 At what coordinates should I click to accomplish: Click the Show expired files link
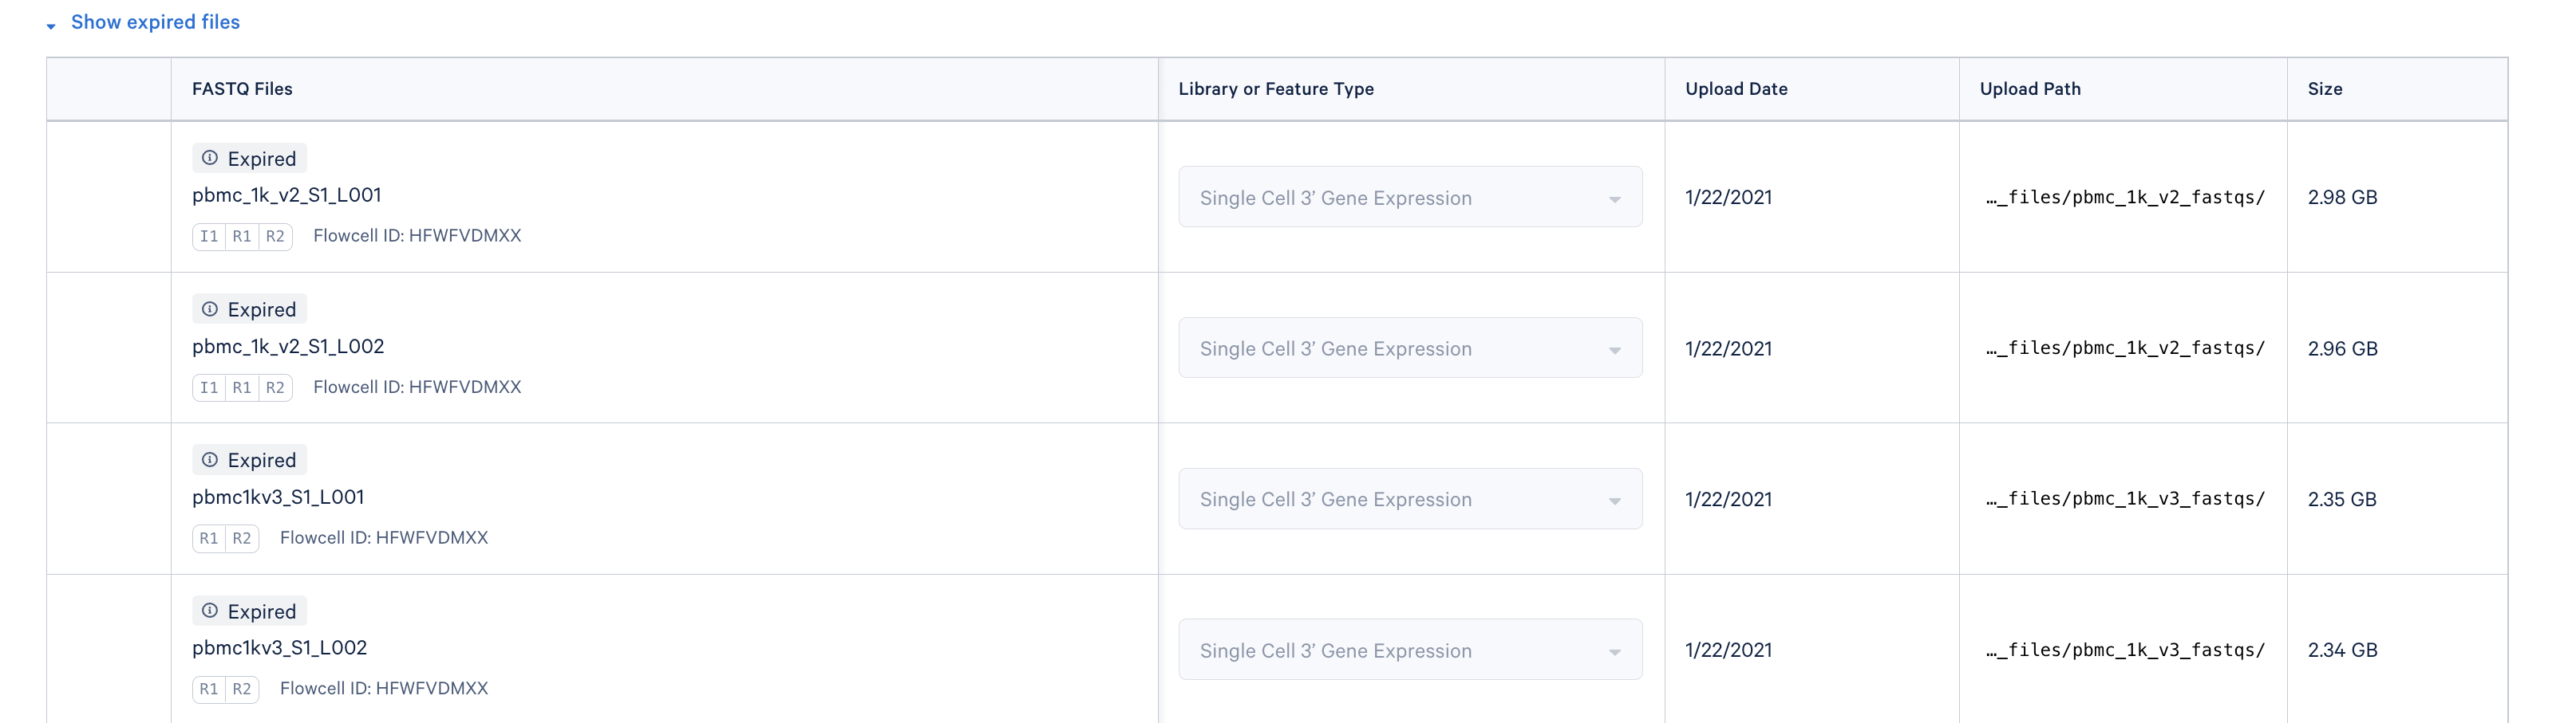155,22
